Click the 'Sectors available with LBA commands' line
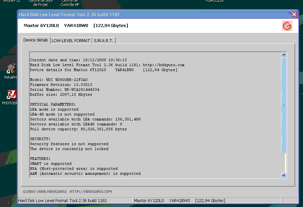303x207 pixels. [x=85, y=119]
